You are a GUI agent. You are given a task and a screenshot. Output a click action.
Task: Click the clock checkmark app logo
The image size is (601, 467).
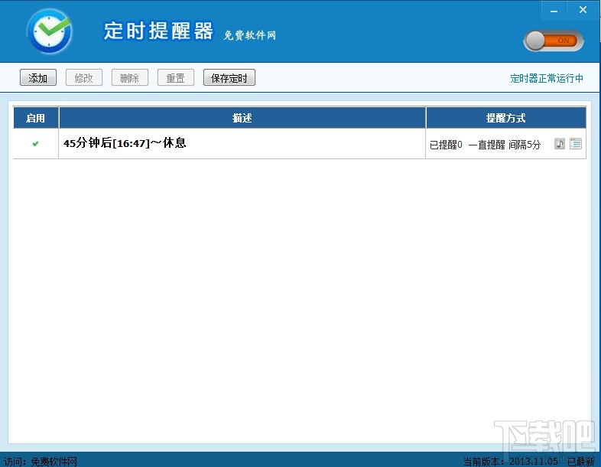pyautogui.click(x=50, y=31)
